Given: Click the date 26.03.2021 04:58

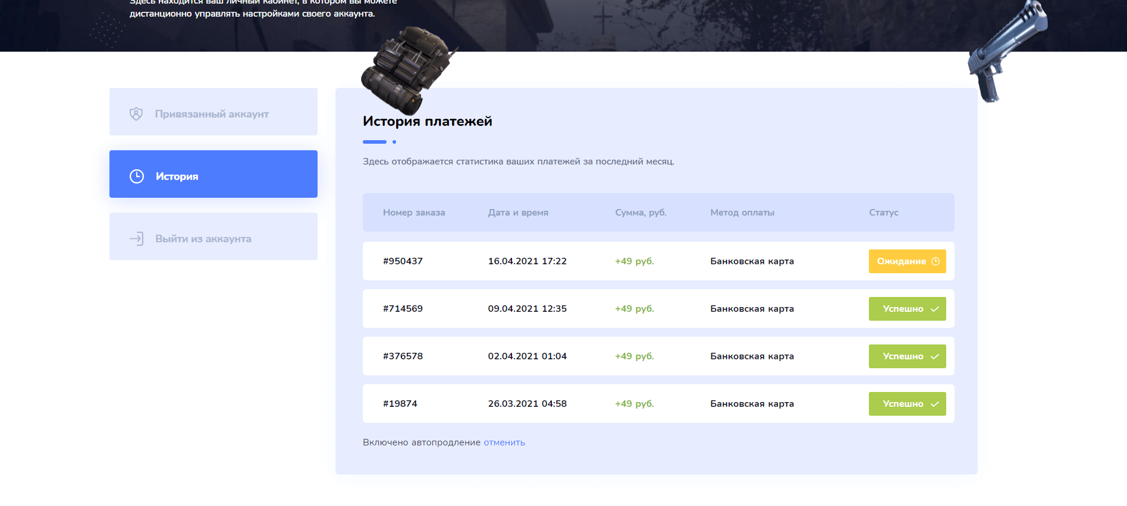Looking at the screenshot, I should (x=528, y=404).
